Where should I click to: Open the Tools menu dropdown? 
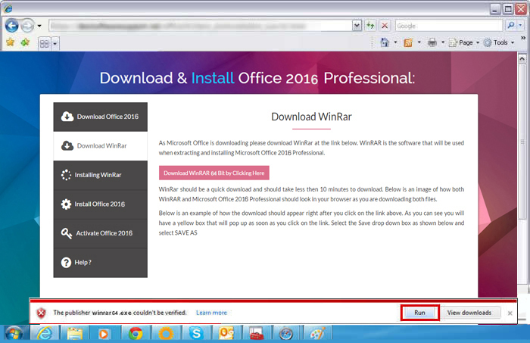[500, 42]
